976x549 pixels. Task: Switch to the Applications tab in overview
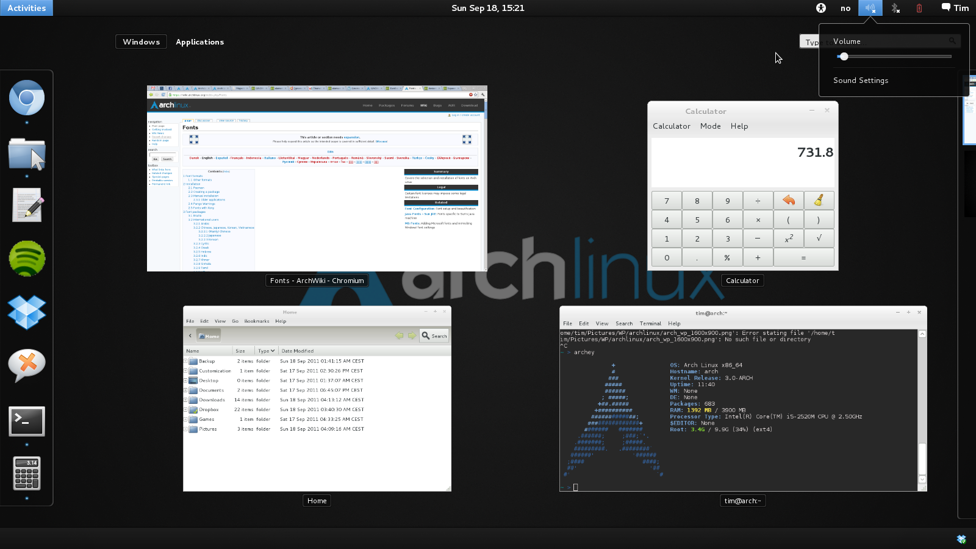(200, 41)
